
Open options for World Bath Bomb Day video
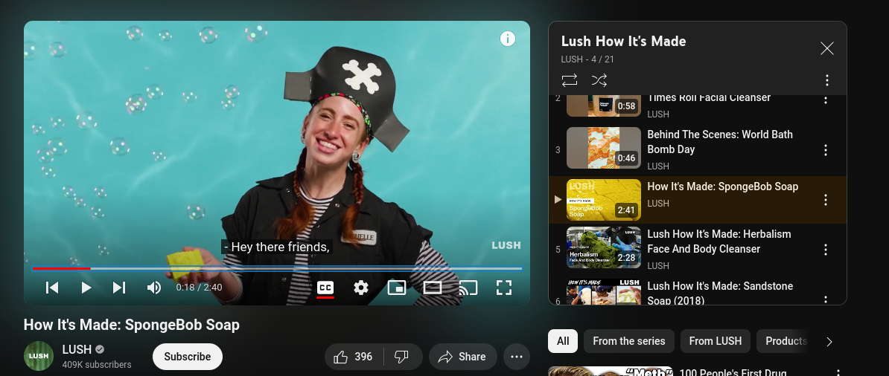tap(826, 150)
